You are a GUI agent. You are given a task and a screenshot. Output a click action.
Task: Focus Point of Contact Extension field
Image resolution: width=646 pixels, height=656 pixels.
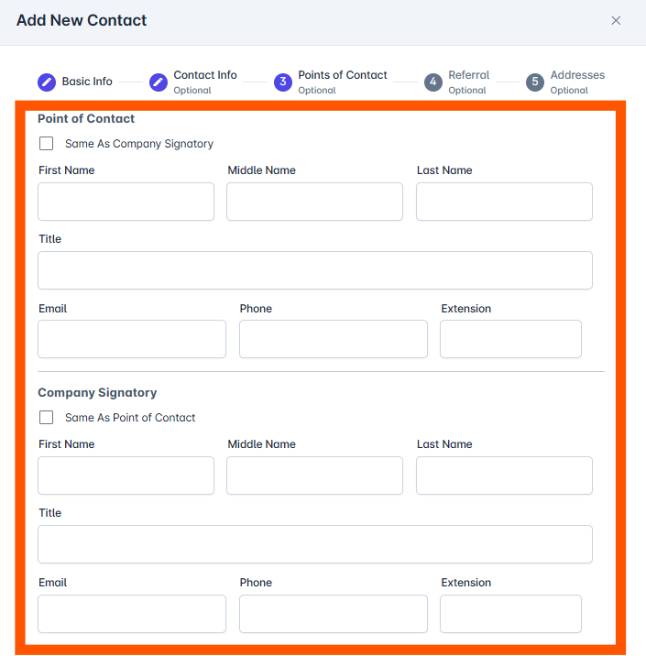(x=510, y=339)
